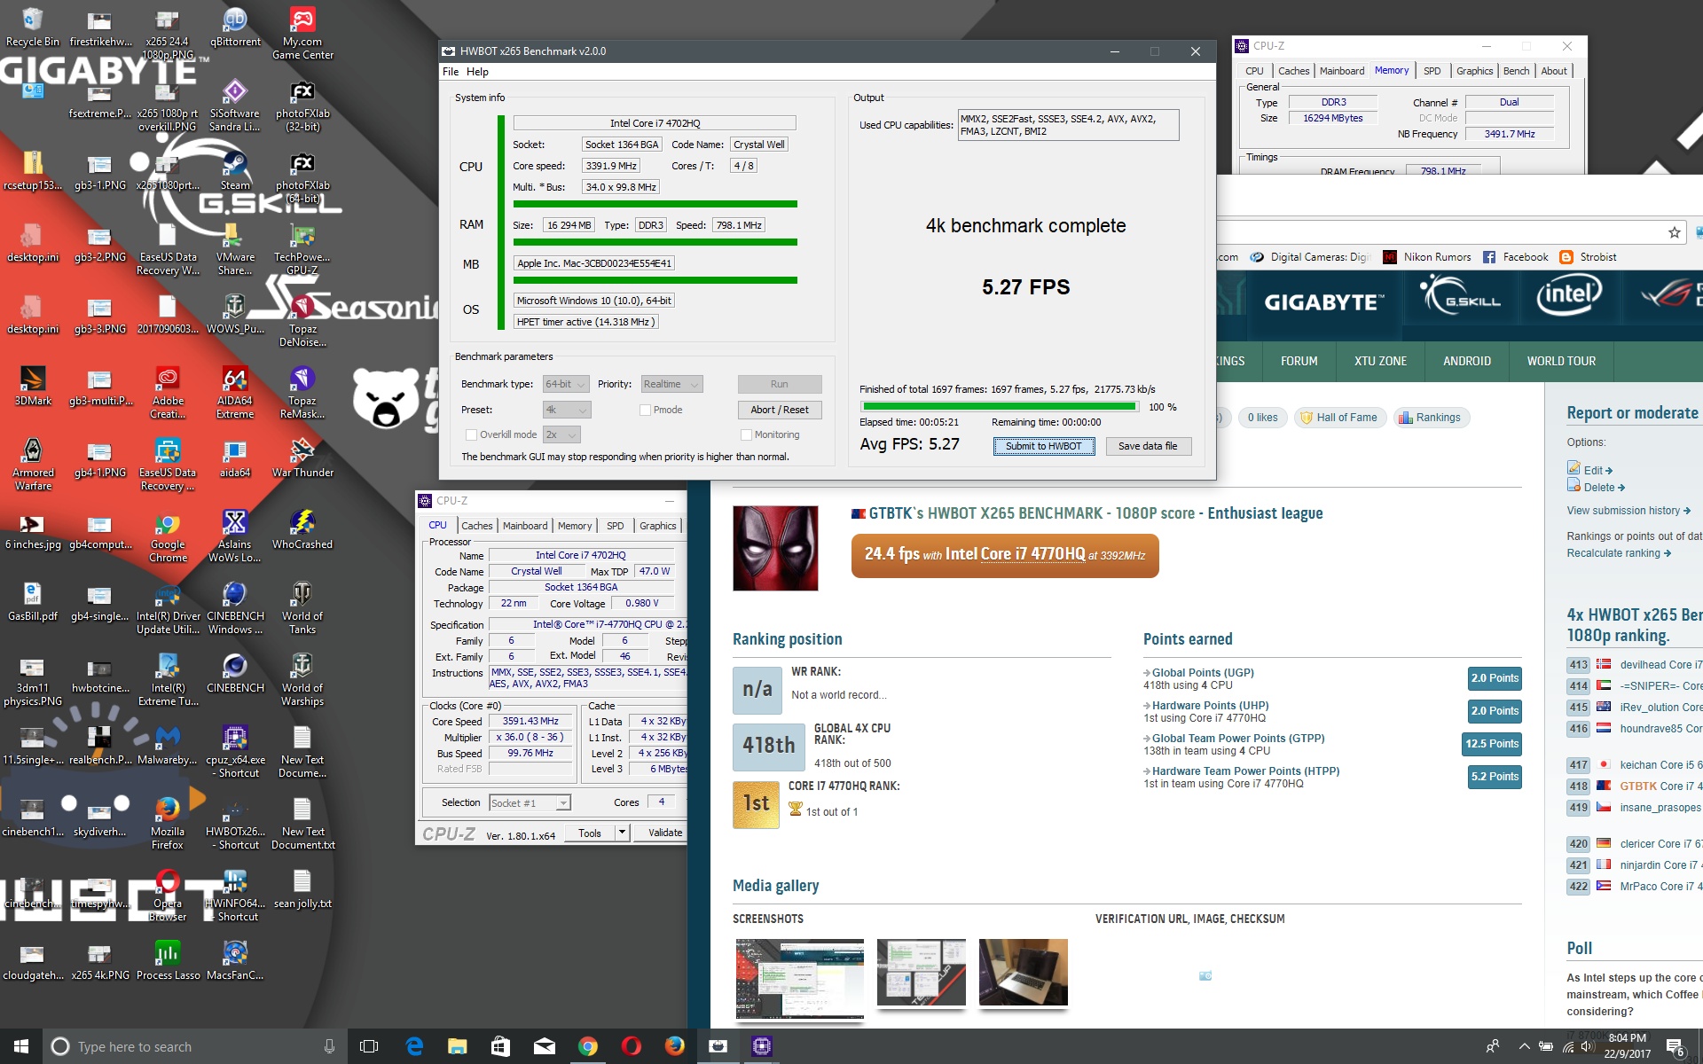Open laptop photo thumbnail in gallery
Viewport: 1703px width, 1064px height.
(1024, 973)
